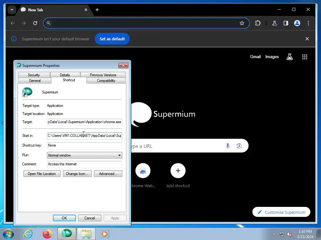Cancel the Supermium Properties dialog
This screenshot has width=321, height=240.
pos(90,218)
